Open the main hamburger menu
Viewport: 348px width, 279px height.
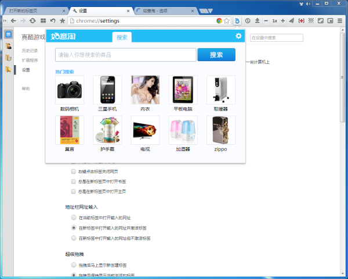click(340, 21)
